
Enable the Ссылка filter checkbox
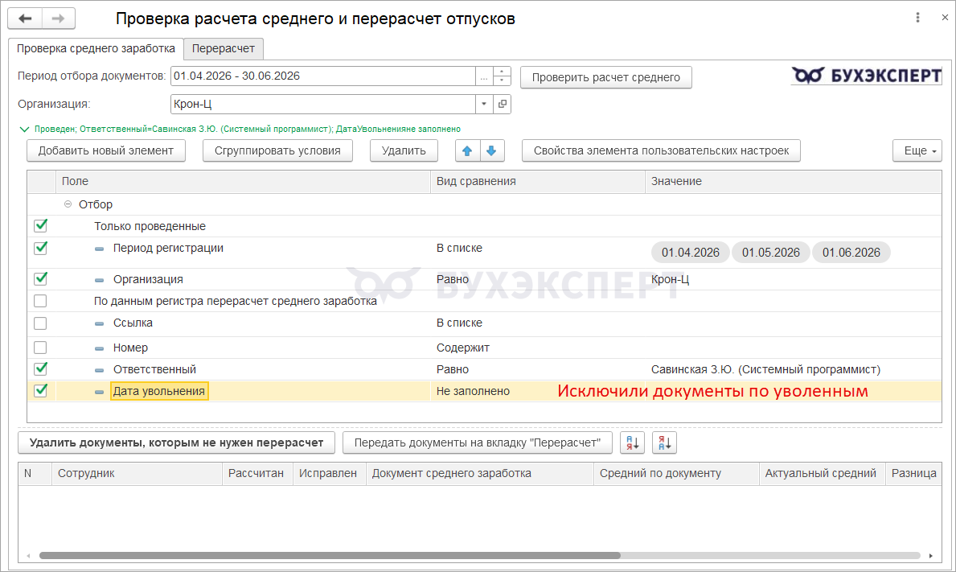40,323
